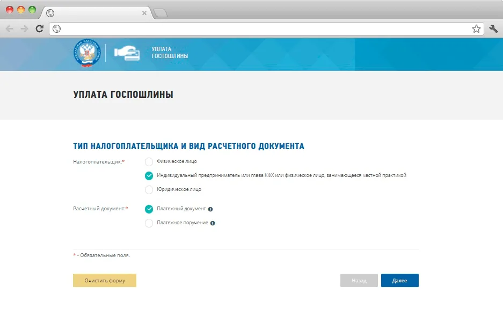Click the Назад button

[x=359, y=281]
